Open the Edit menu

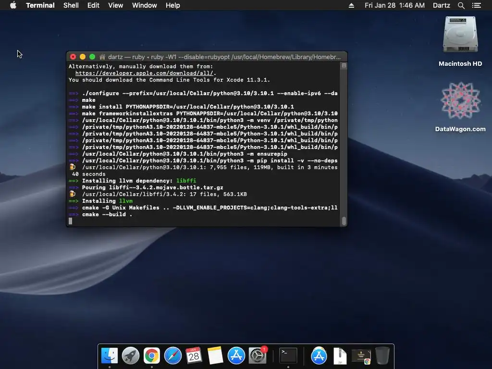tap(93, 5)
